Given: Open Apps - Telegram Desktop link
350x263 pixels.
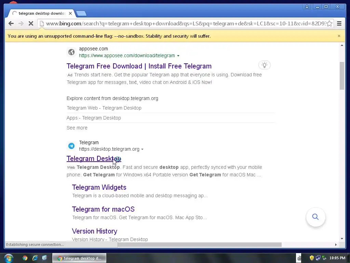Looking at the screenshot, I should tap(94, 118).
